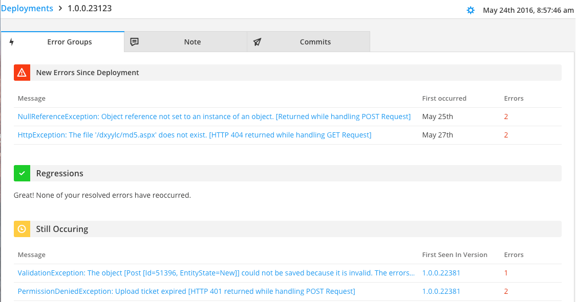Open deployment settings via the blue gear icon

pyautogui.click(x=471, y=10)
